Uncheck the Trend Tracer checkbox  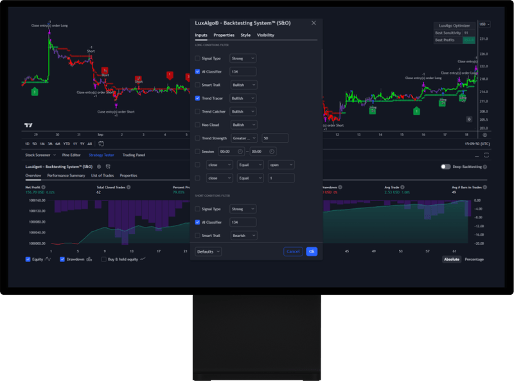click(197, 98)
